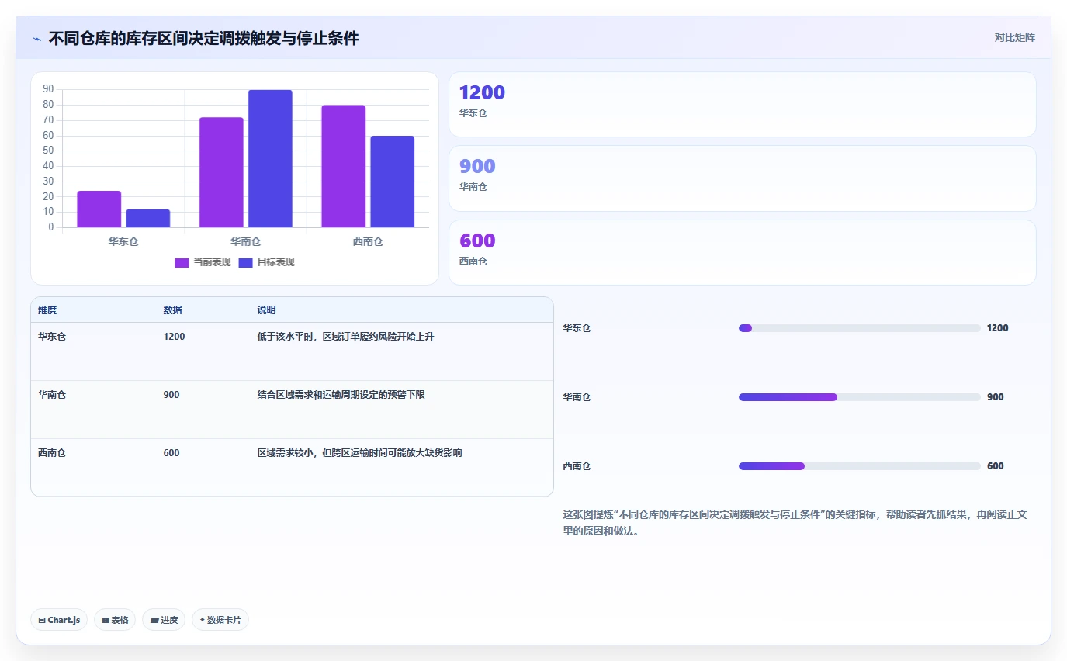
Task: Click the 华南仓 purple current bar in chart
Action: coord(221,172)
